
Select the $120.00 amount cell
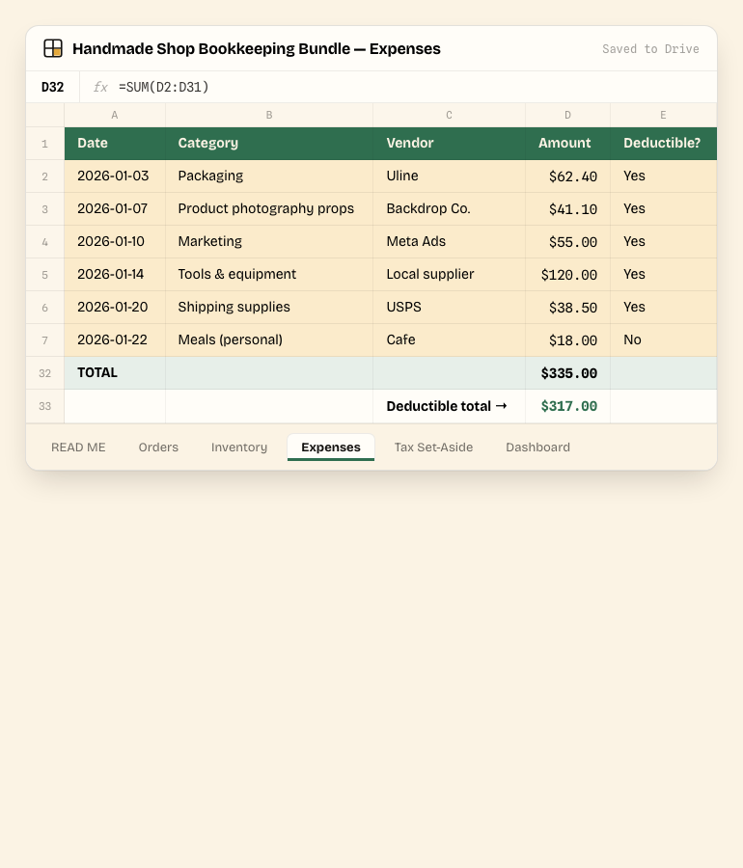[567, 274]
